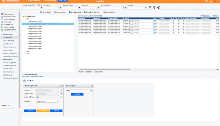Click the horizontal scrollbar under results table

105,69
